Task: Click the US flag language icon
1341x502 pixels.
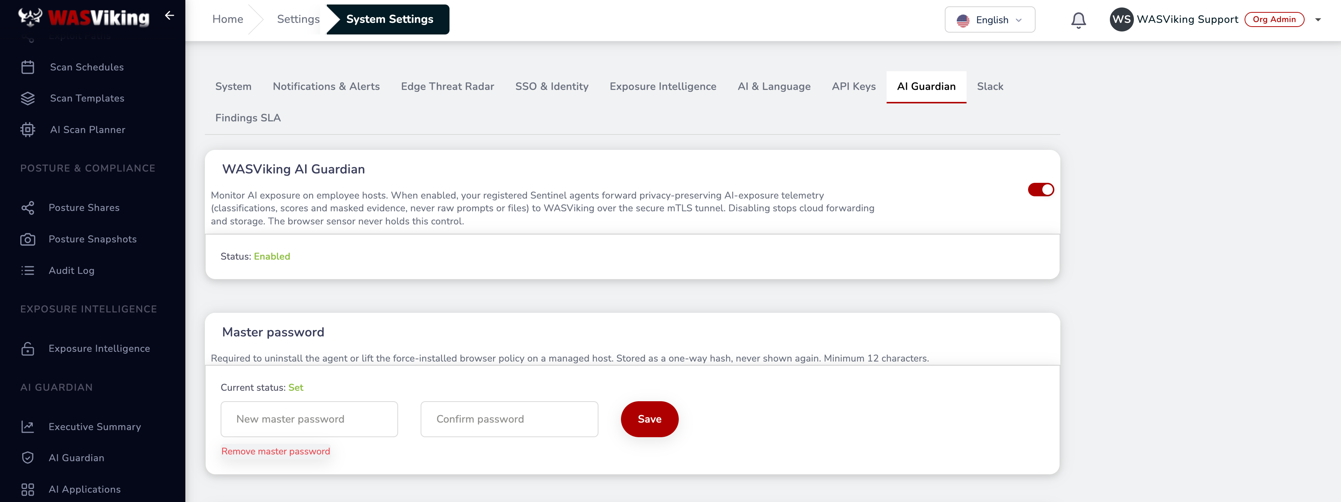Action: pos(962,20)
